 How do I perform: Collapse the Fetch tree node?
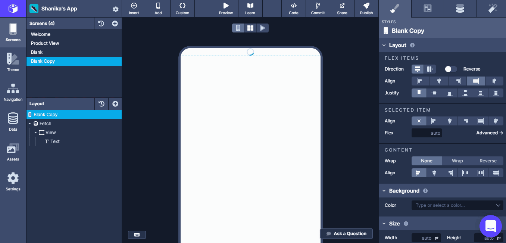[30, 124]
